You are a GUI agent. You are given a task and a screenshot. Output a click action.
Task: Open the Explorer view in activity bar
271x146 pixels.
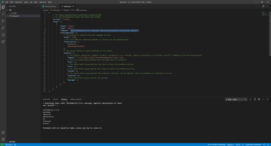(x=3, y=7)
